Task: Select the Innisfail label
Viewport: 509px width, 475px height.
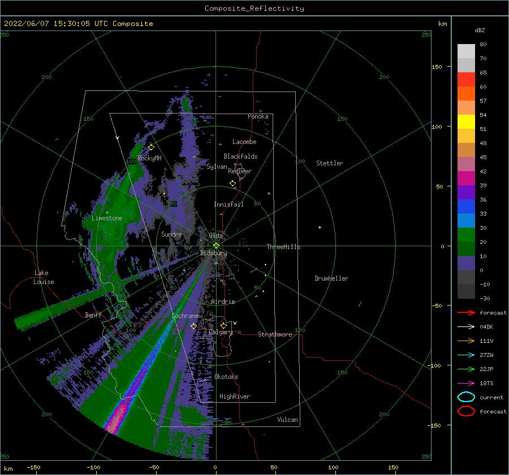Action: 228,204
